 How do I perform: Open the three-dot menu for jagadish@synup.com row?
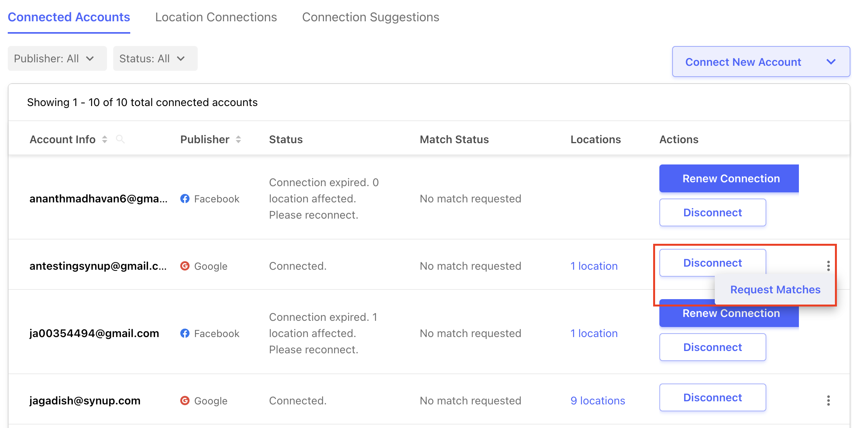[x=828, y=401]
